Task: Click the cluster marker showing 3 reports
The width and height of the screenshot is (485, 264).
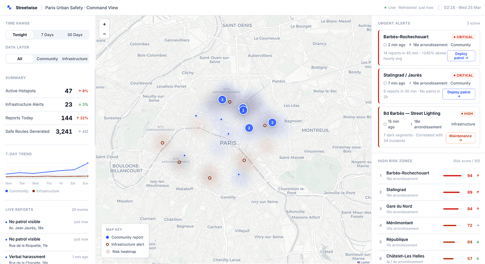Action: (x=222, y=100)
